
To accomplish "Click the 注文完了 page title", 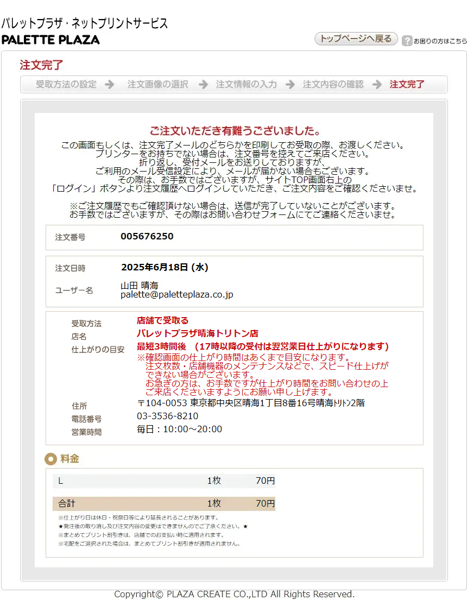I will pos(41,65).
